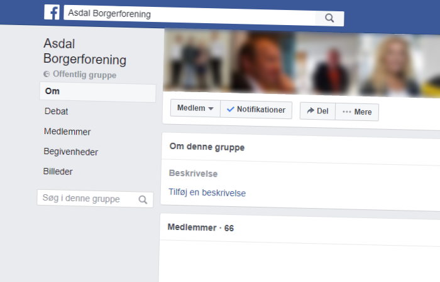The width and height of the screenshot is (440, 282).
Task: Click the Medlemmer · 66 heading
Action: [201, 227]
